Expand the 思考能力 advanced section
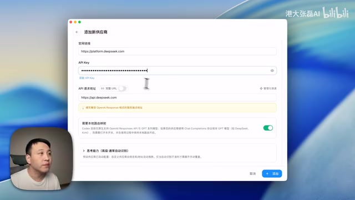This screenshot has width=355, height=200. [105, 151]
